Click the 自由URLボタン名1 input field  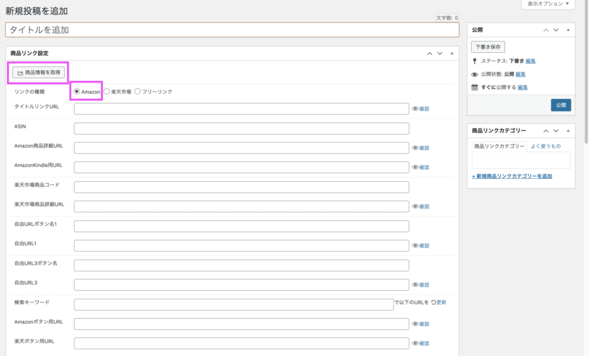pos(241,226)
